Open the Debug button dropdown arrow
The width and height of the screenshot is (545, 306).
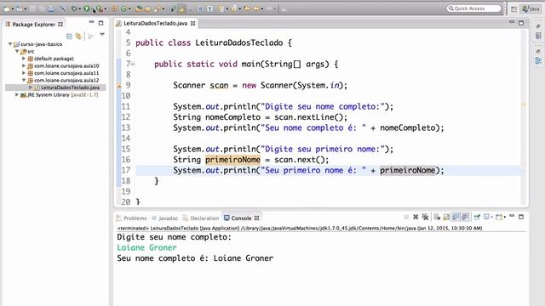tap(79, 9)
